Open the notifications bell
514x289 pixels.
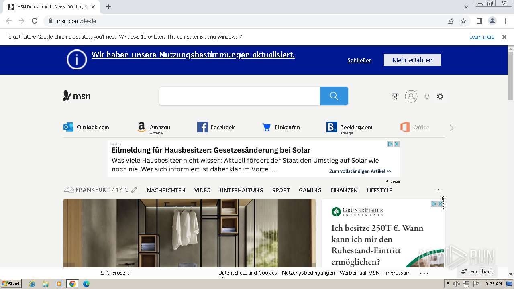[427, 96]
